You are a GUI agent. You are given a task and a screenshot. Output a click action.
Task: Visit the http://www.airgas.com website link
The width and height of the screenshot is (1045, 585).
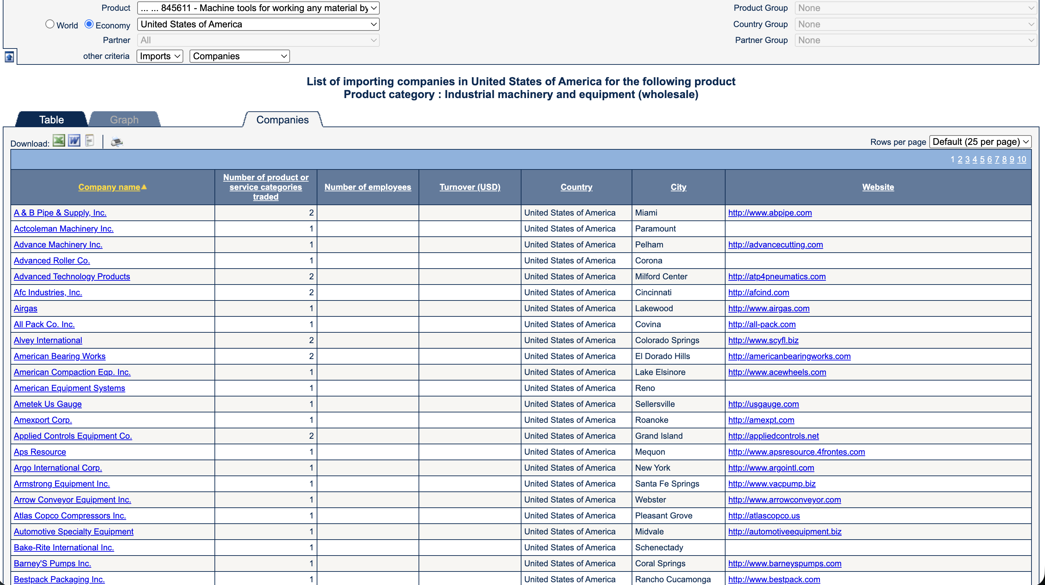click(769, 308)
